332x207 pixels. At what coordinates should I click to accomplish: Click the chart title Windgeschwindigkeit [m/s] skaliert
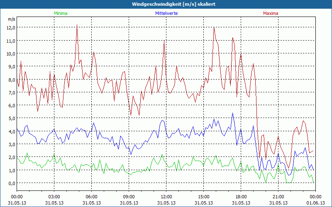[173, 4]
